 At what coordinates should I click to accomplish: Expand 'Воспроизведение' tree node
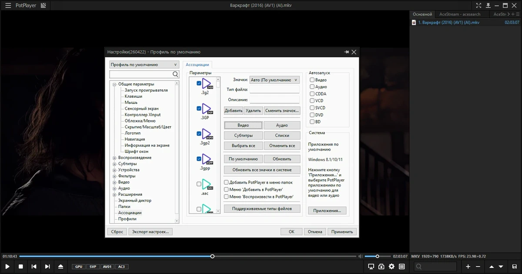coord(114,158)
